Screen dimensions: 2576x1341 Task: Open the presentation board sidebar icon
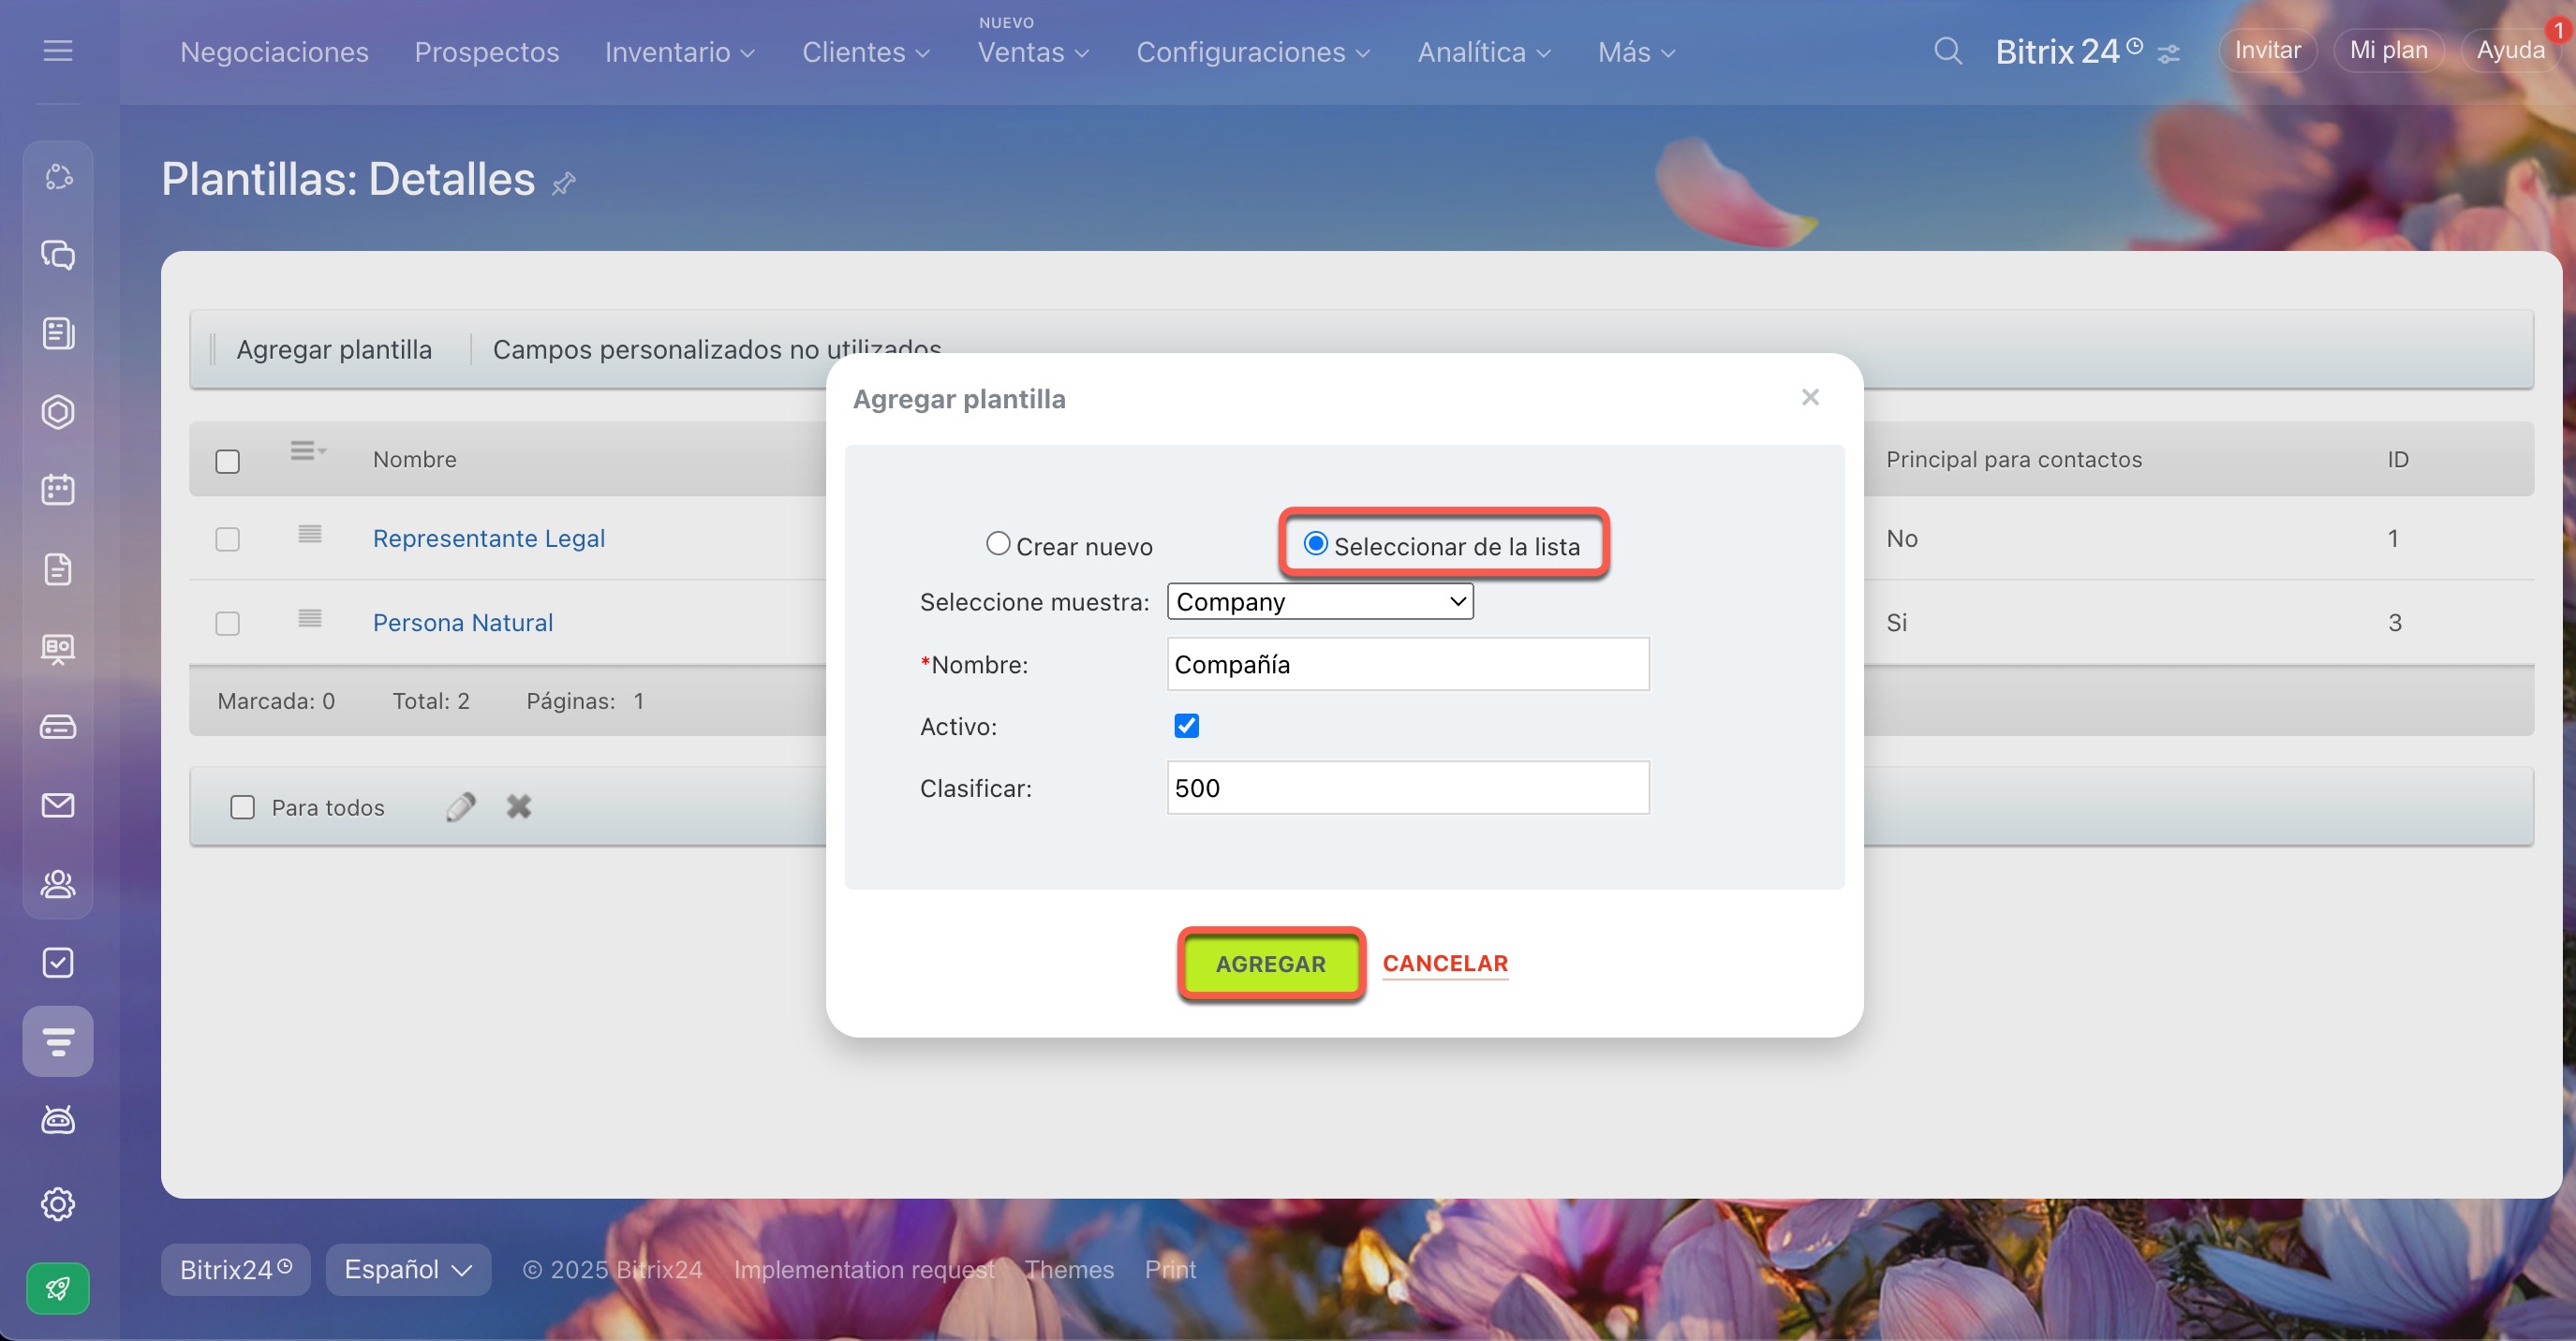point(58,648)
